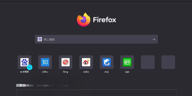This screenshot has height=96, width=192.
Task: Focus the 网上搜索 search field
Action: tap(96, 39)
